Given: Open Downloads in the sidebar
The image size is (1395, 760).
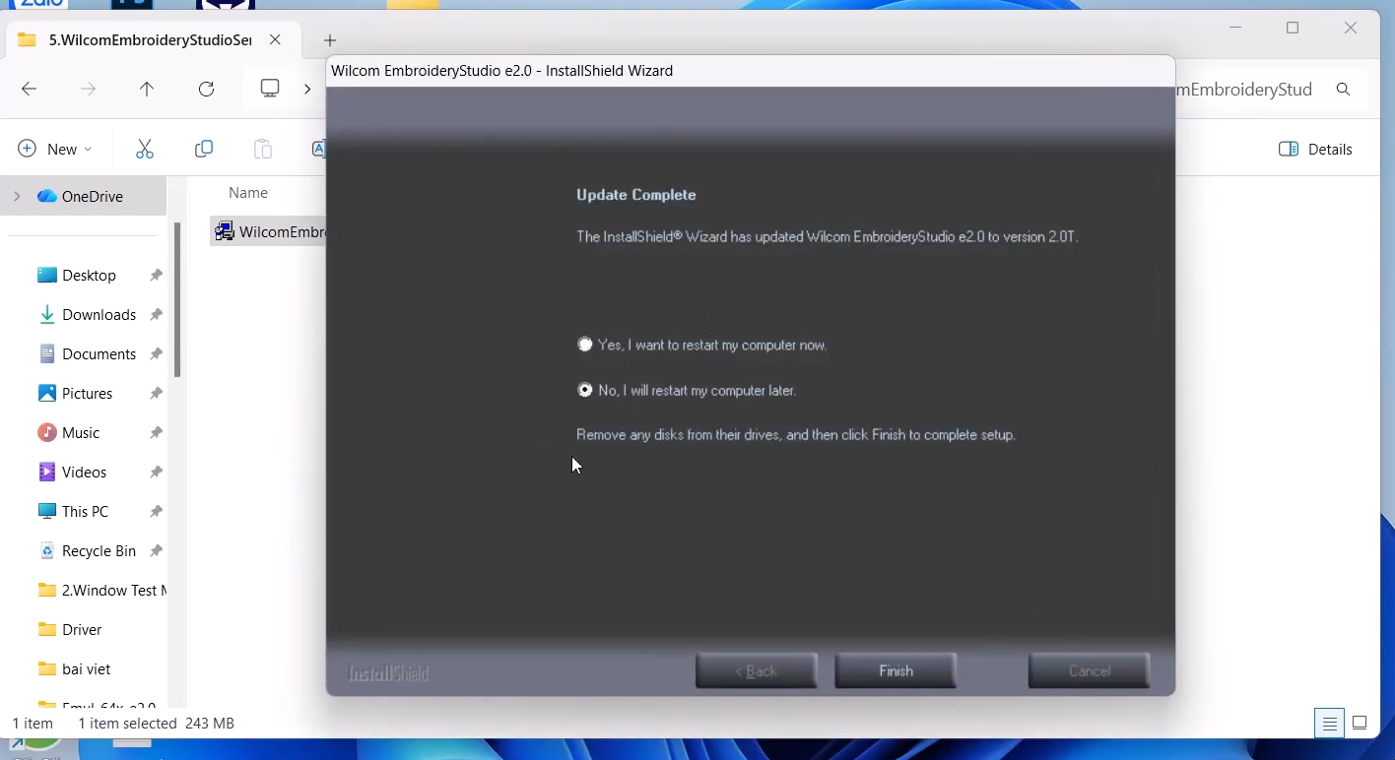Looking at the screenshot, I should [x=99, y=315].
